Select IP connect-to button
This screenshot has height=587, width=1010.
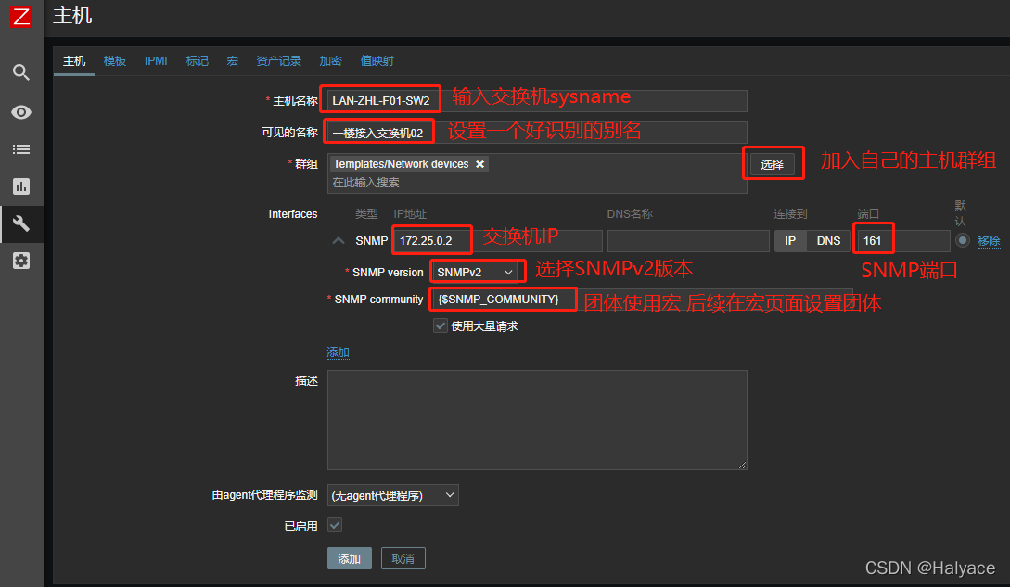(790, 240)
